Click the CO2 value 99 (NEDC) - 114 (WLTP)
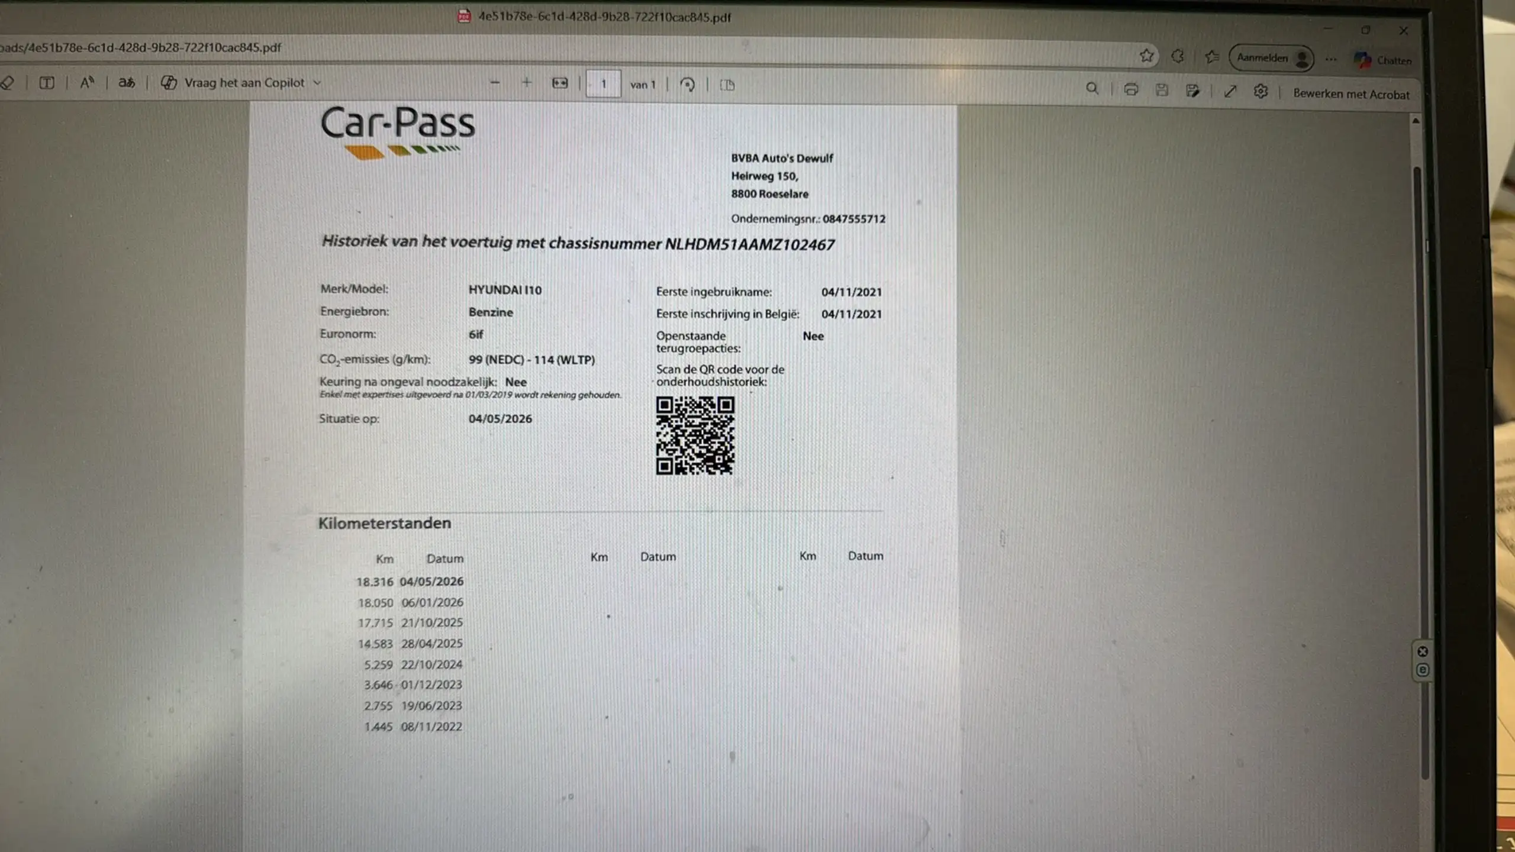 pyautogui.click(x=531, y=360)
